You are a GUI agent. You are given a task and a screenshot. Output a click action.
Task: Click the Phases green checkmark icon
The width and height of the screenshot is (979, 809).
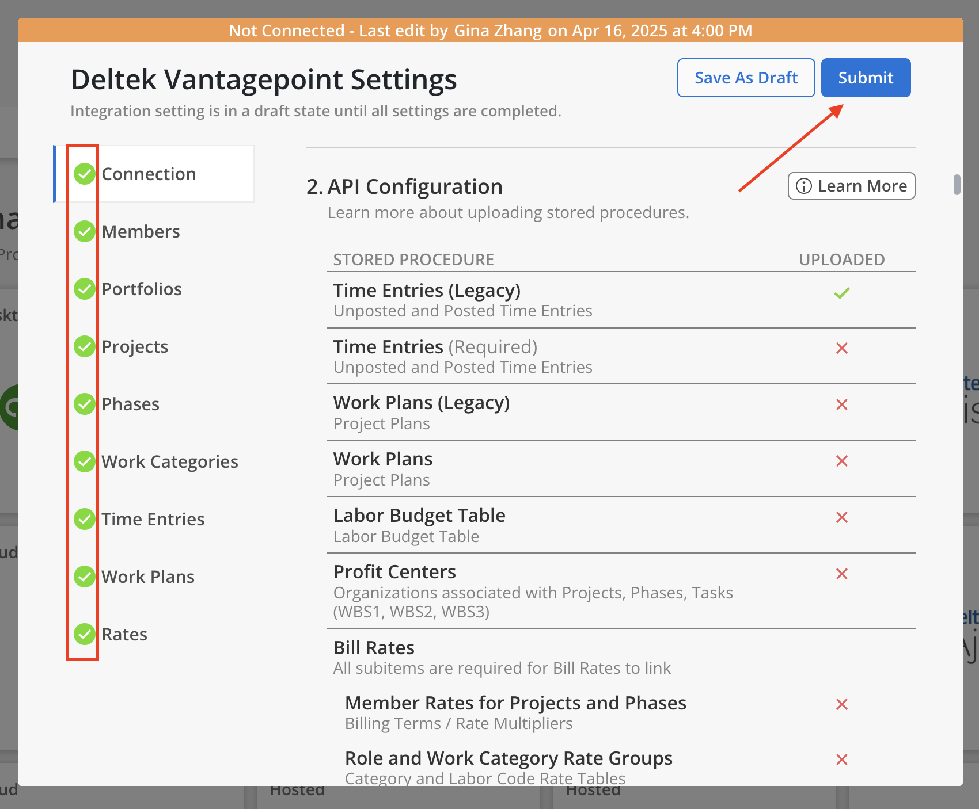pos(85,404)
